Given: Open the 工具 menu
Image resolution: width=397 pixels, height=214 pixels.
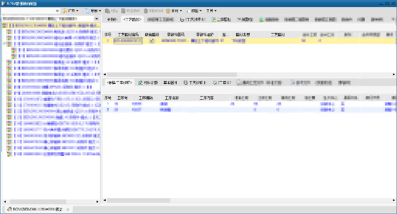Looking at the screenshot, I should click(211, 10).
